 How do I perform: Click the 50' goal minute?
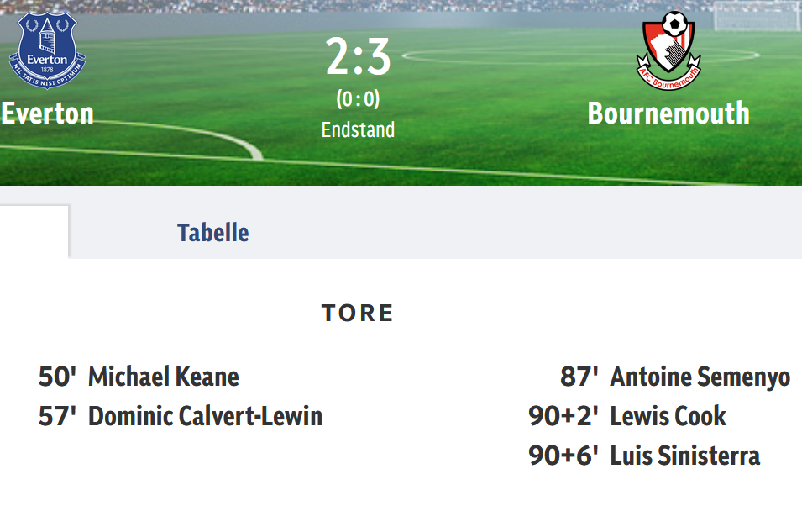[58, 377]
